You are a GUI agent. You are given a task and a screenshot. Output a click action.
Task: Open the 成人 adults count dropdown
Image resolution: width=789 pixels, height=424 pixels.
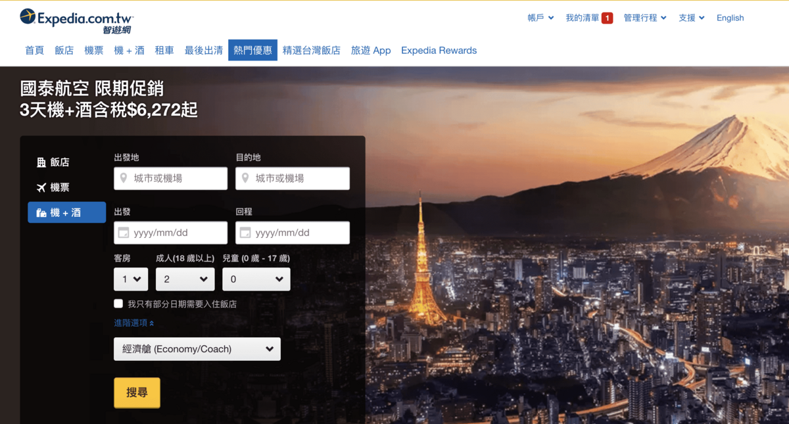185,279
